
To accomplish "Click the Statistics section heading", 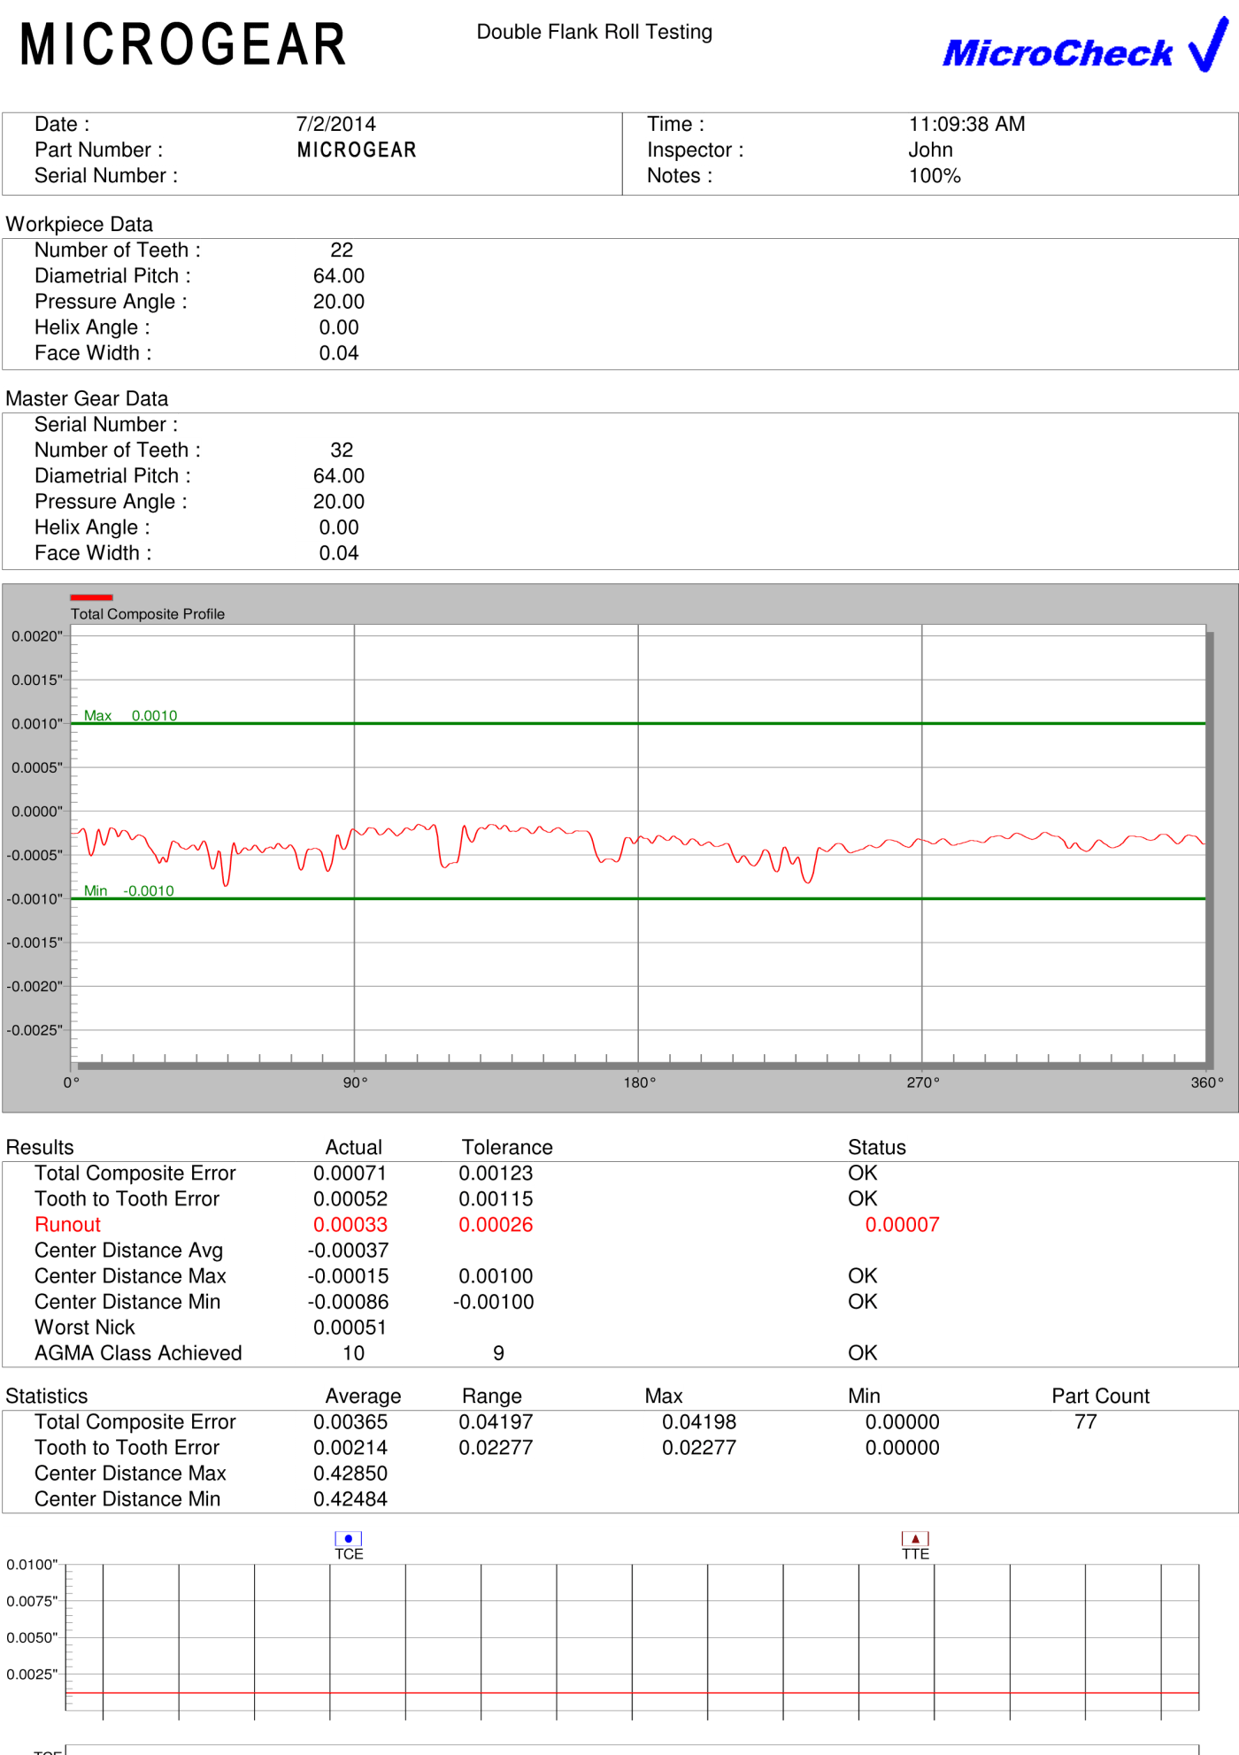I will (47, 1397).
